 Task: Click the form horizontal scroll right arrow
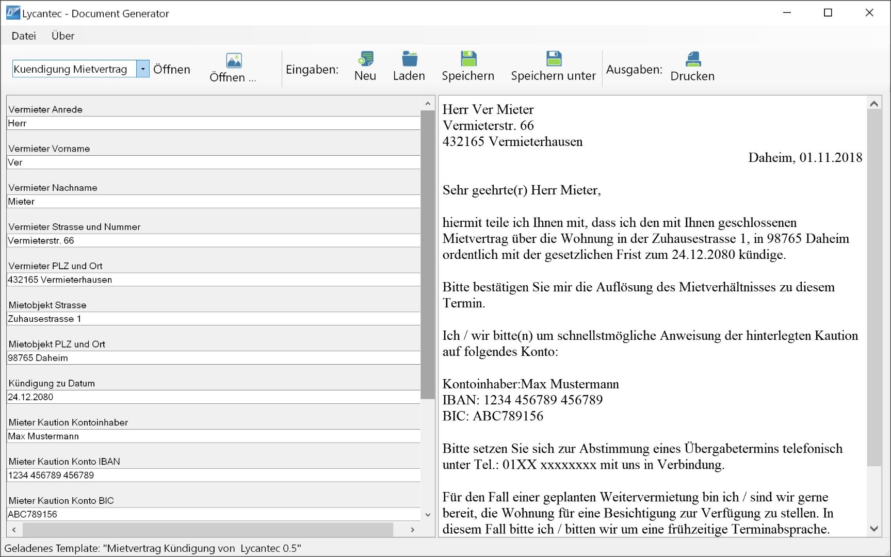point(412,530)
